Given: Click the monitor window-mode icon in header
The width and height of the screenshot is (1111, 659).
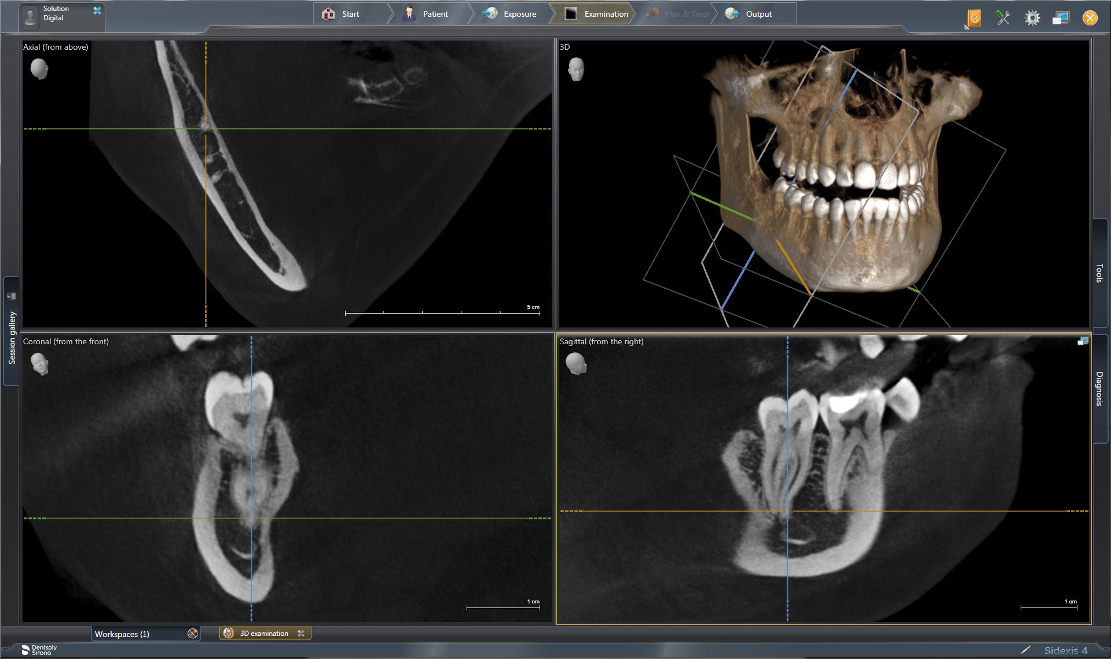Looking at the screenshot, I should [x=1061, y=18].
